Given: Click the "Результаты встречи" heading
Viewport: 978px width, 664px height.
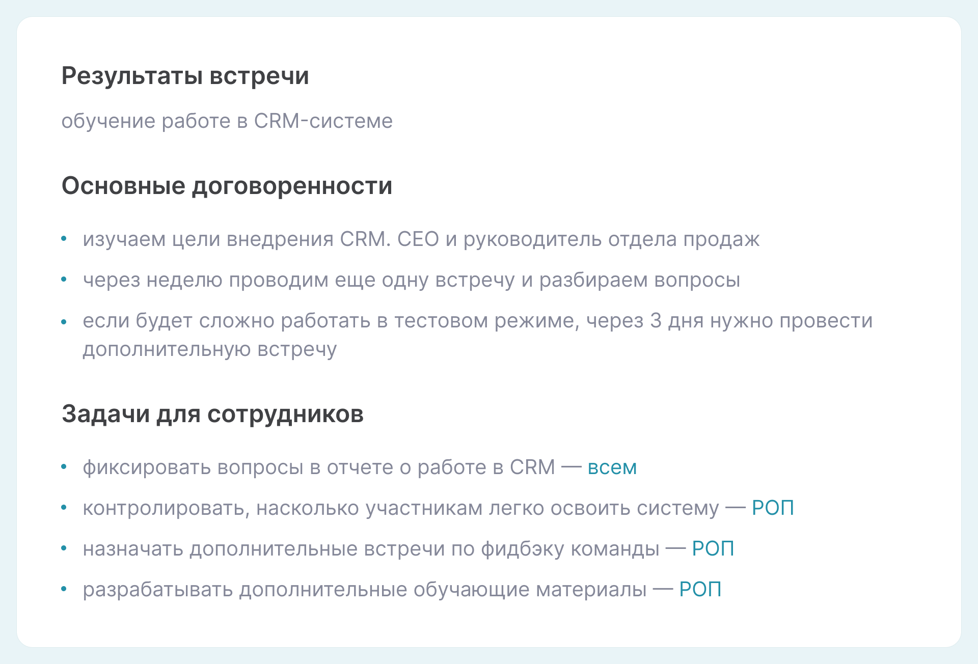Looking at the screenshot, I should click(185, 76).
